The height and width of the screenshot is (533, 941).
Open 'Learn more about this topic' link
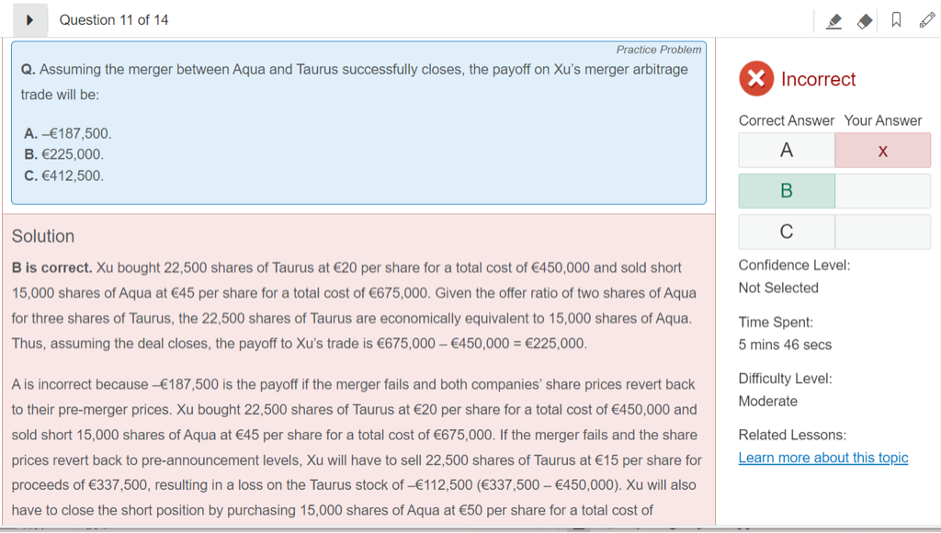(822, 458)
